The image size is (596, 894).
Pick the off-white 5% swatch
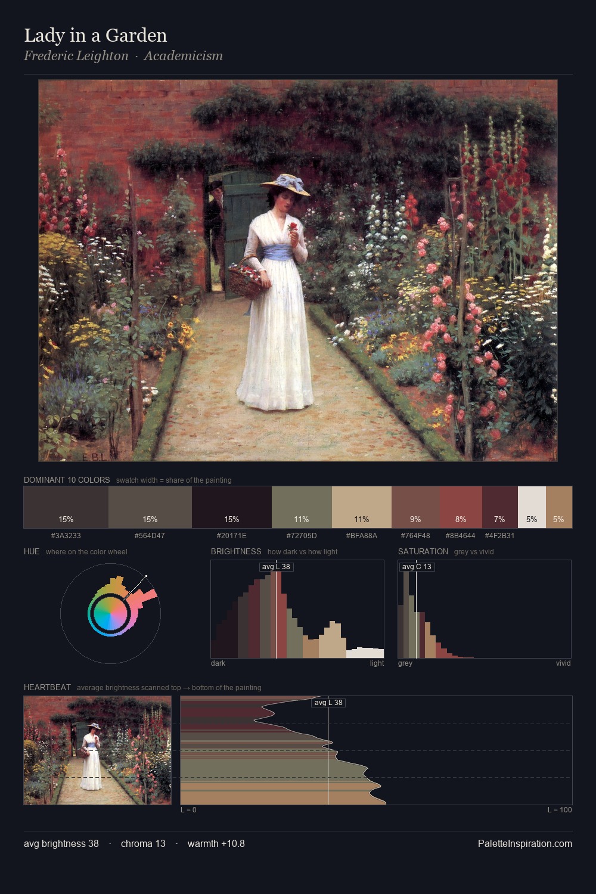pyautogui.click(x=532, y=507)
